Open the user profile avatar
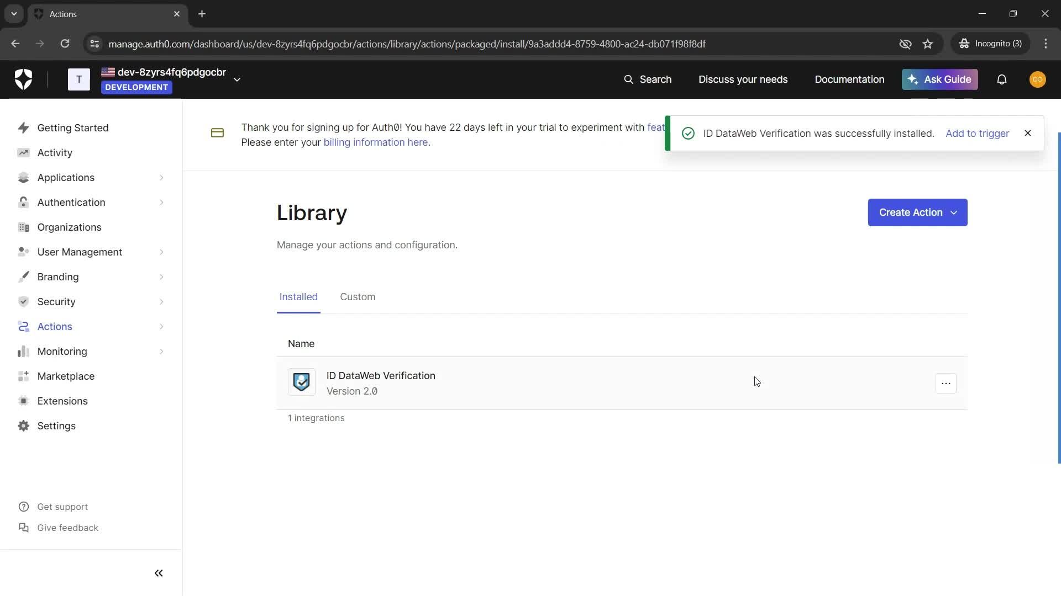 (1038, 79)
